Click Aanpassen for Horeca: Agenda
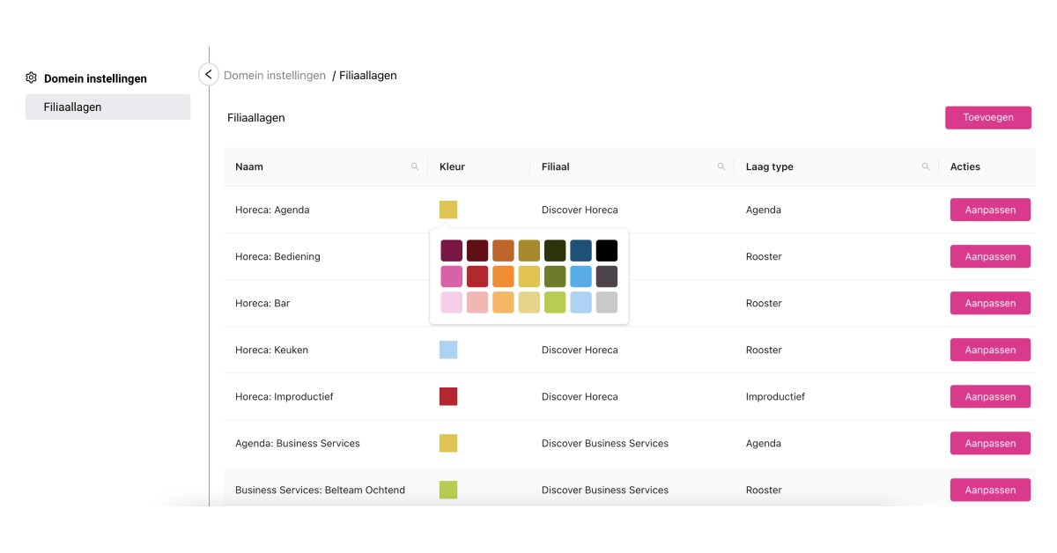 990,210
